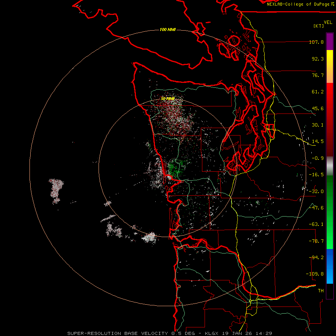Click the KLGX 19 JAN 26 14:29 timestamp

[x=239, y=333]
